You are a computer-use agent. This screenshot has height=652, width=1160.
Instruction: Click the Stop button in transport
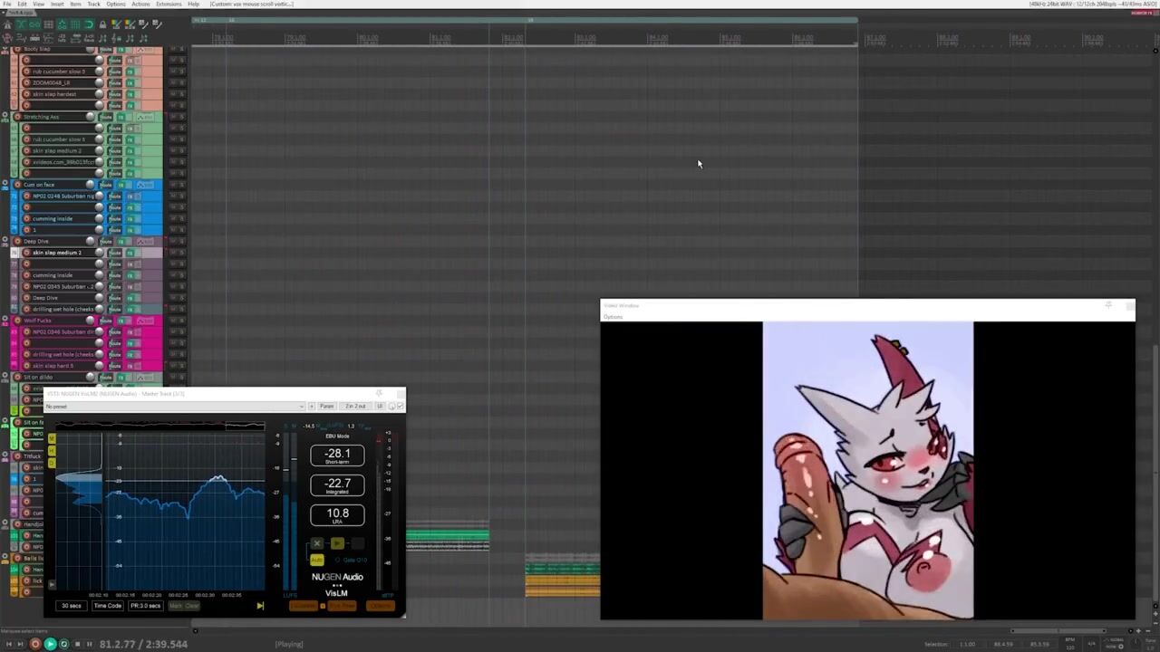(x=77, y=644)
